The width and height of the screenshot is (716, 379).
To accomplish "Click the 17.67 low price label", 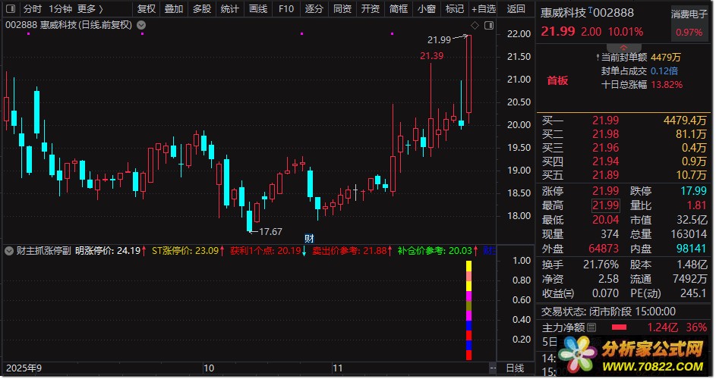I will coord(270,232).
